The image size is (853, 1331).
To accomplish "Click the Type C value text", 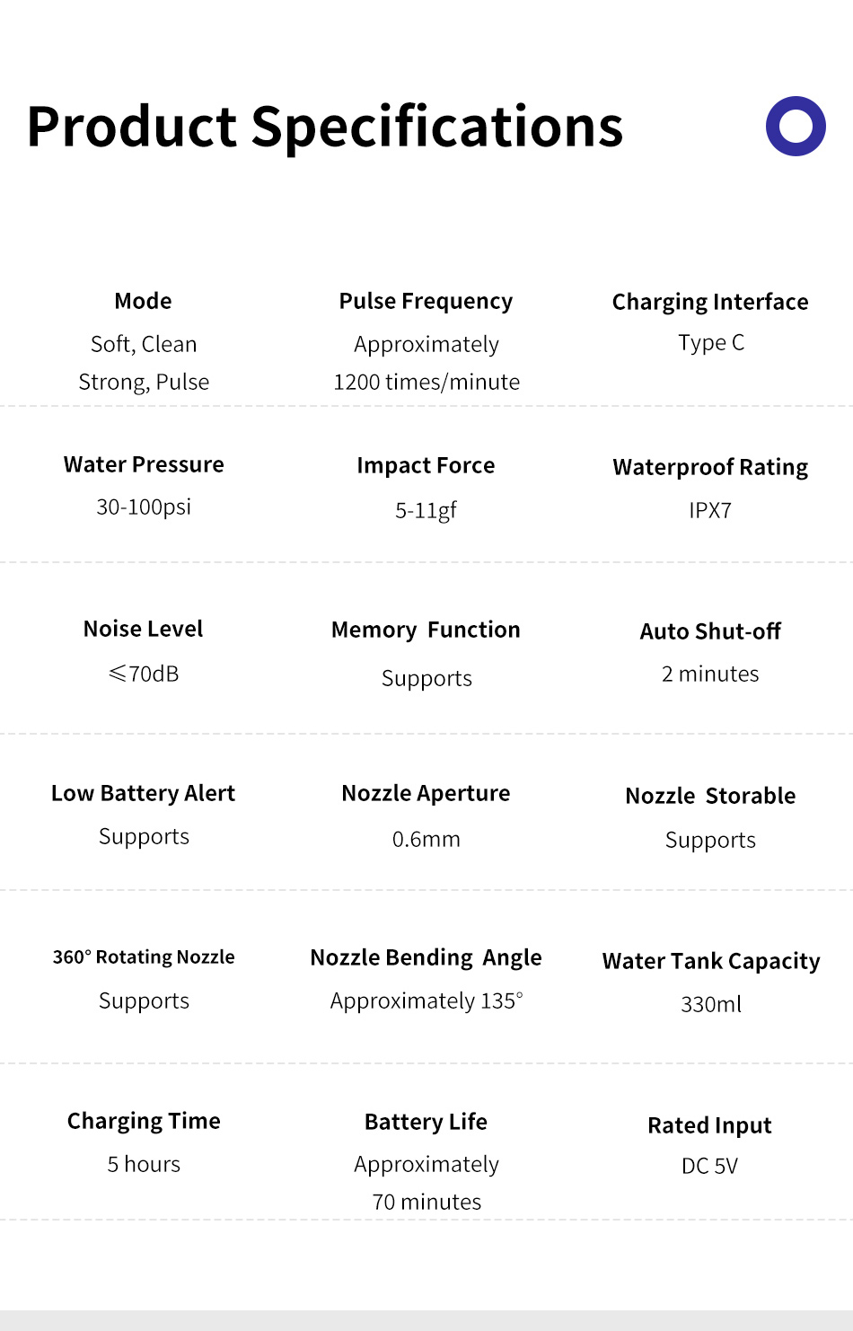I will 710,343.
